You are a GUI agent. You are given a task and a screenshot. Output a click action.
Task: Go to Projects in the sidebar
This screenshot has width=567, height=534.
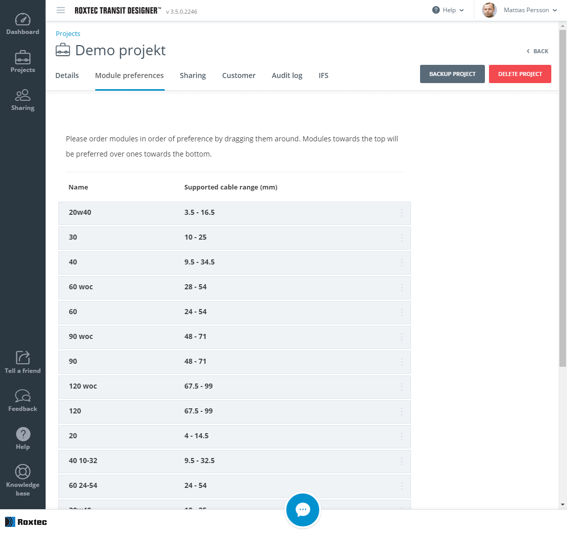click(23, 62)
